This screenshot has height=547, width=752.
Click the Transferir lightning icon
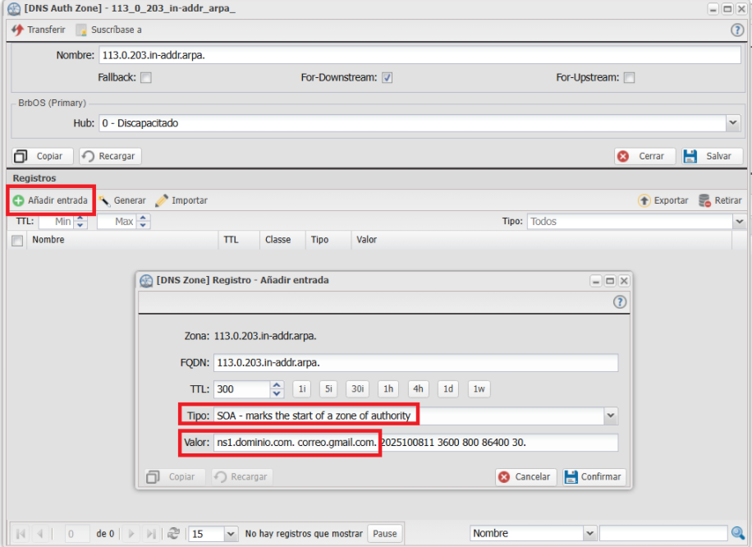click(17, 30)
